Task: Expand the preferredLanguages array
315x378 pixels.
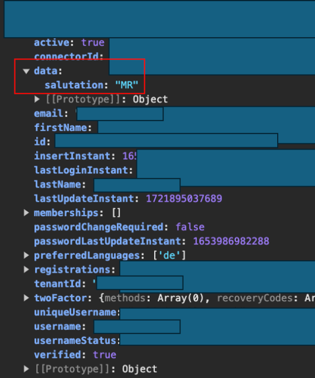Action: [x=26, y=255]
